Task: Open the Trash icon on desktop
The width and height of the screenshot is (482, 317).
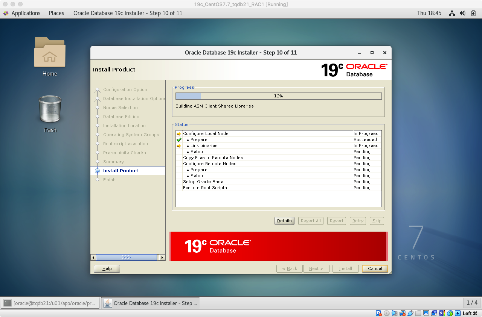Action: [50, 114]
